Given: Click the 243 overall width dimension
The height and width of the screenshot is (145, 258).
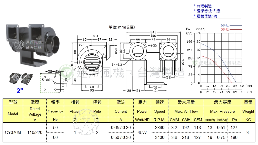Looking at the screenshot, I should [x=153, y=32].
